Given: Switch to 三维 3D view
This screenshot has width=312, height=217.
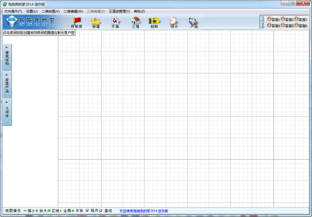Looking at the screenshot, I should click(135, 22).
